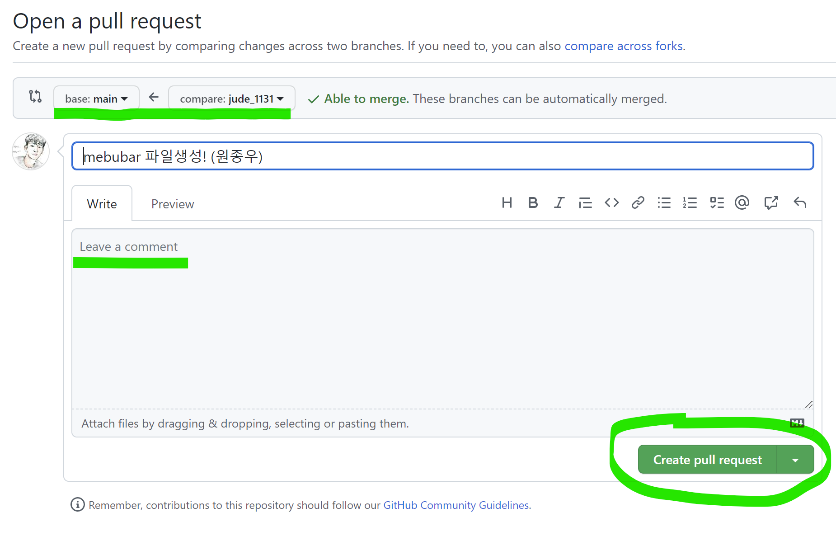This screenshot has width=836, height=536.
Task: Open the compare across forks link
Action: click(624, 46)
